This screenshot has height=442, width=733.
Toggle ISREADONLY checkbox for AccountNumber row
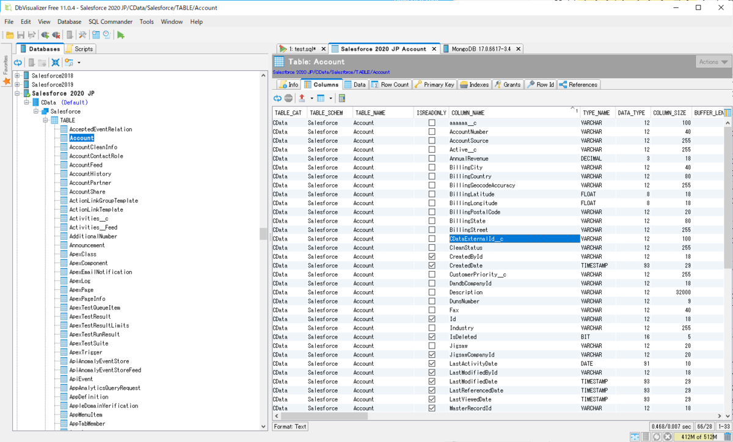(x=432, y=132)
